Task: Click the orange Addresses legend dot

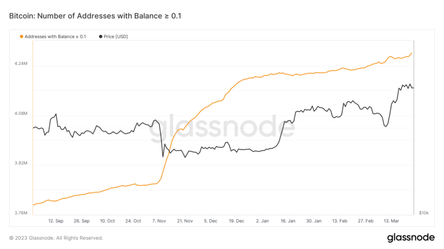Action: pos(21,36)
